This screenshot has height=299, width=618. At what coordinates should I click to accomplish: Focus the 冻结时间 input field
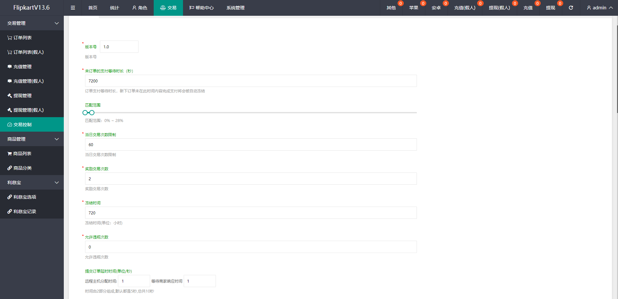coord(251,213)
